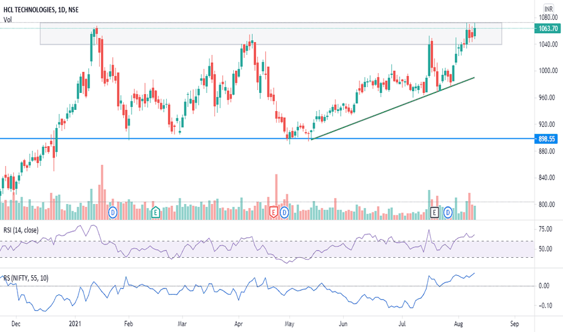Click the HCL TECHNOLOGIES, 1D, NSE title
This screenshot has height=332, width=563.
(41, 10)
